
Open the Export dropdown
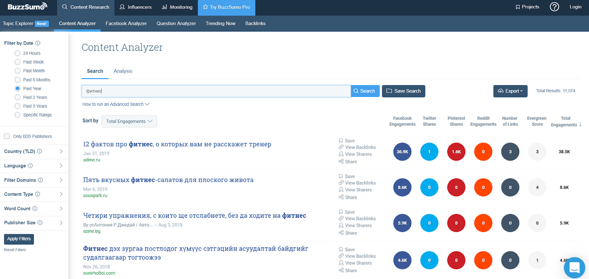(510, 91)
